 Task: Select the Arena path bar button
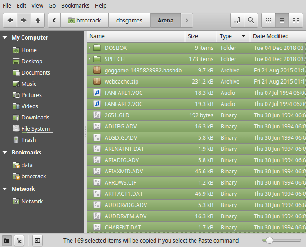pos(165,20)
